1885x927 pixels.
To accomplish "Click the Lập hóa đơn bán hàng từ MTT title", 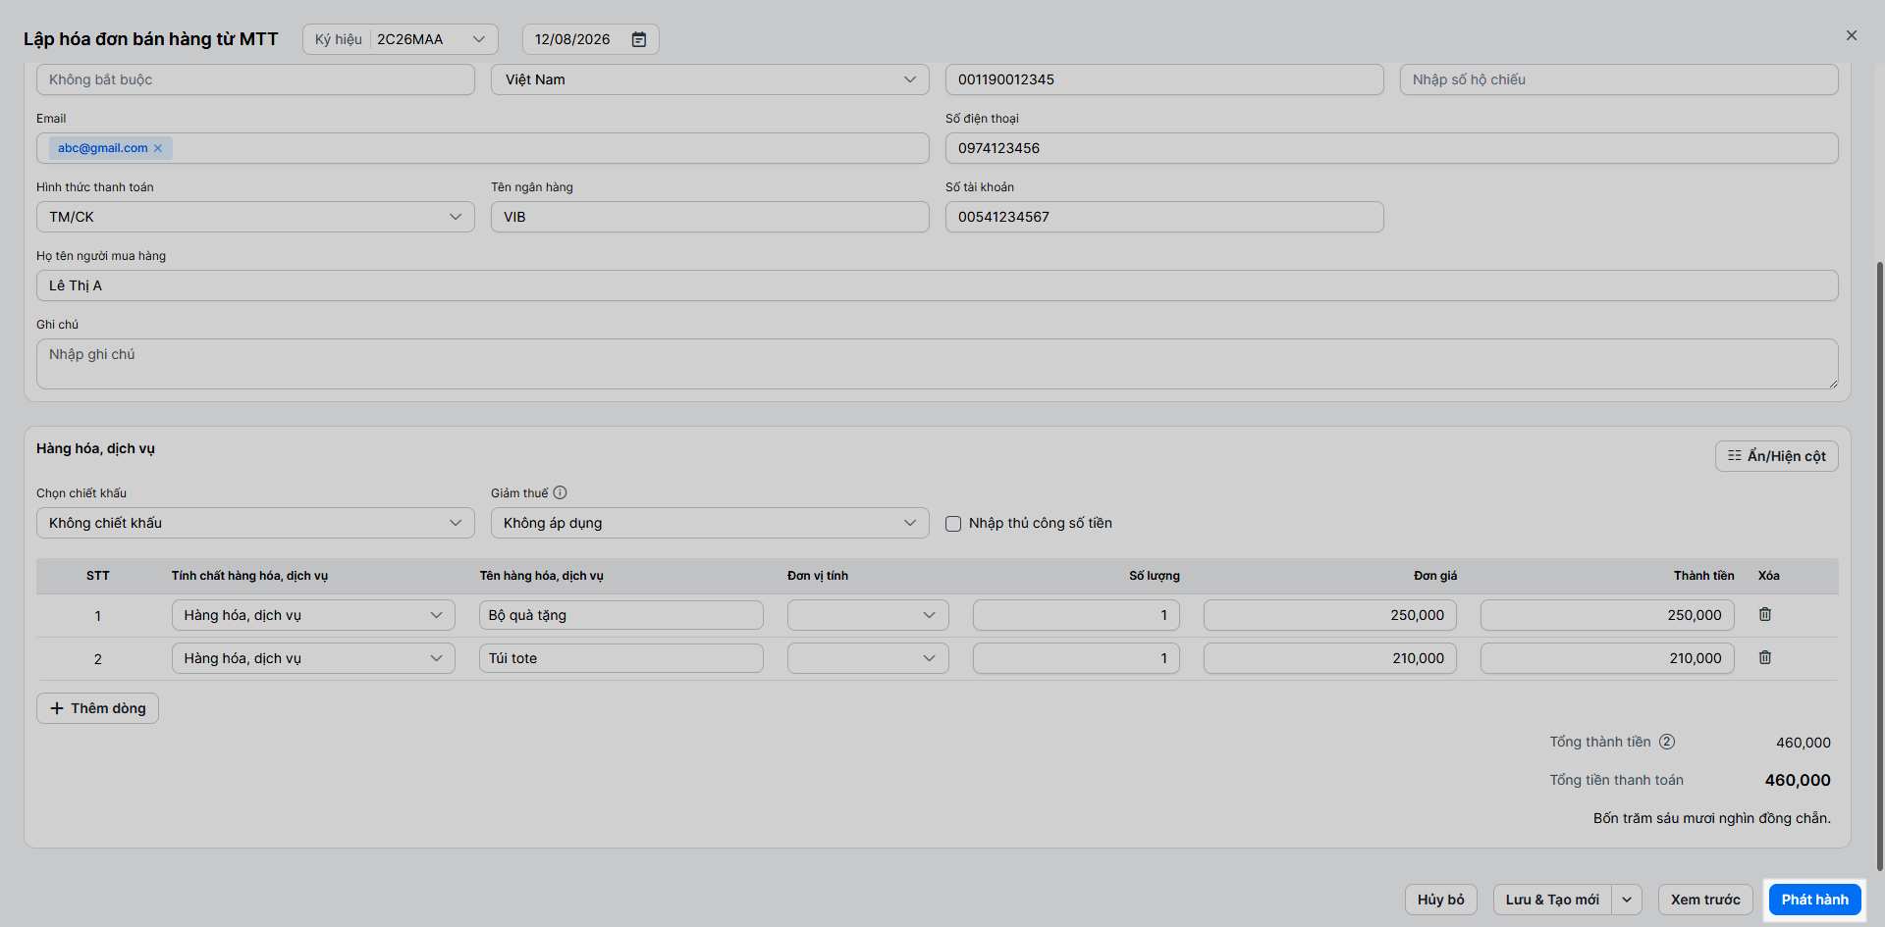I will 151,39.
